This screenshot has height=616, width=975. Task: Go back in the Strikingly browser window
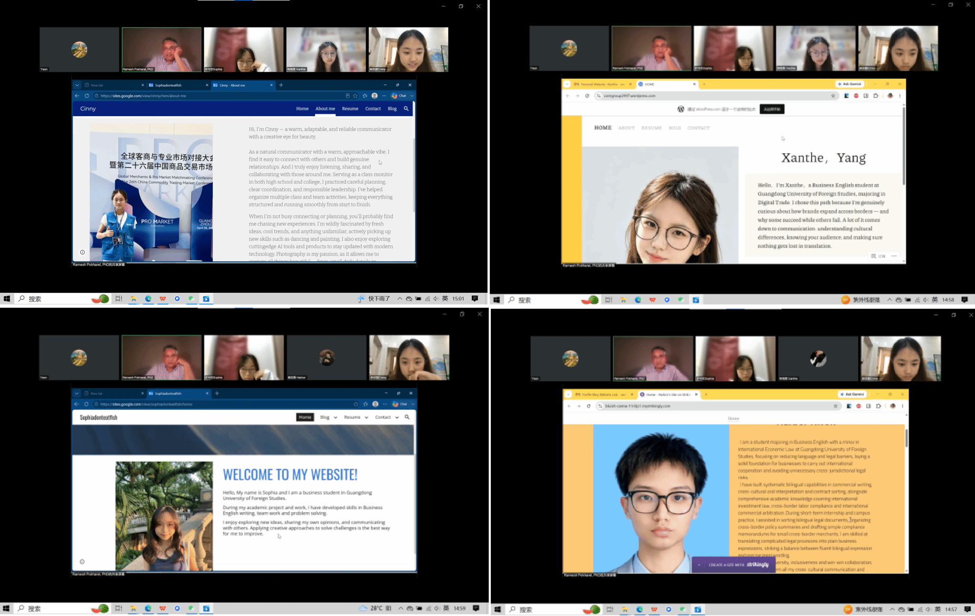click(x=569, y=406)
